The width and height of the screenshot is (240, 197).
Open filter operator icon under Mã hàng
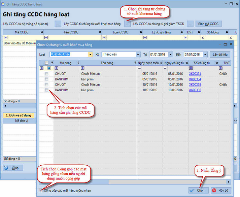click(x=56, y=68)
